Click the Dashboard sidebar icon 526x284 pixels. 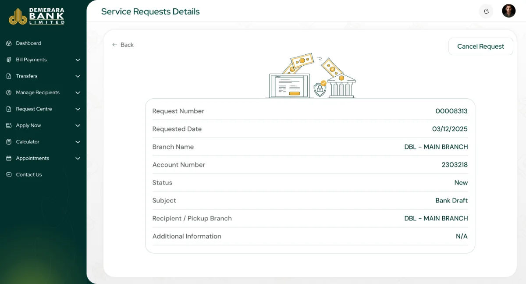[9, 43]
